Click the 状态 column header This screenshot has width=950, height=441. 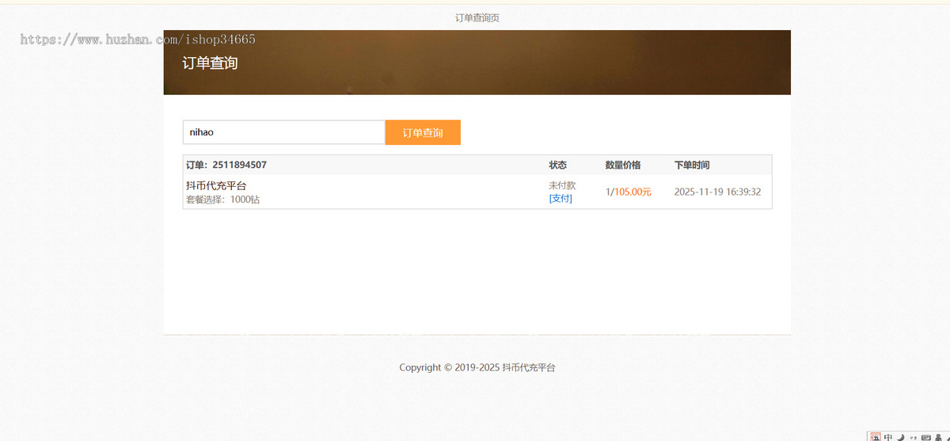coord(558,165)
